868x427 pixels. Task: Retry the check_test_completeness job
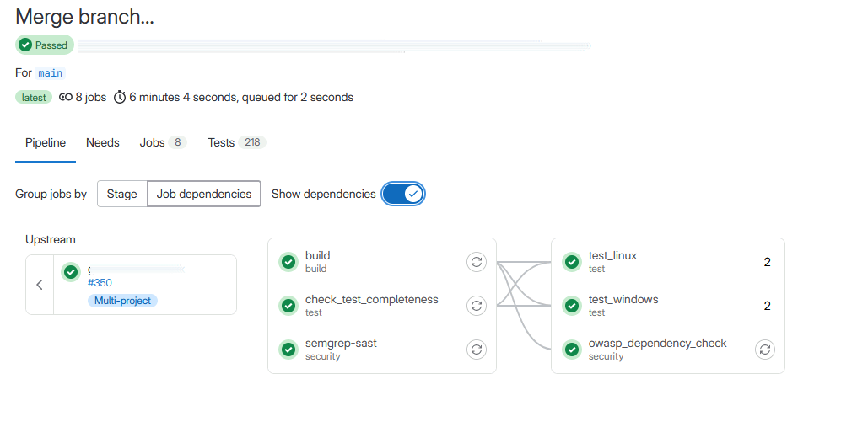(476, 306)
